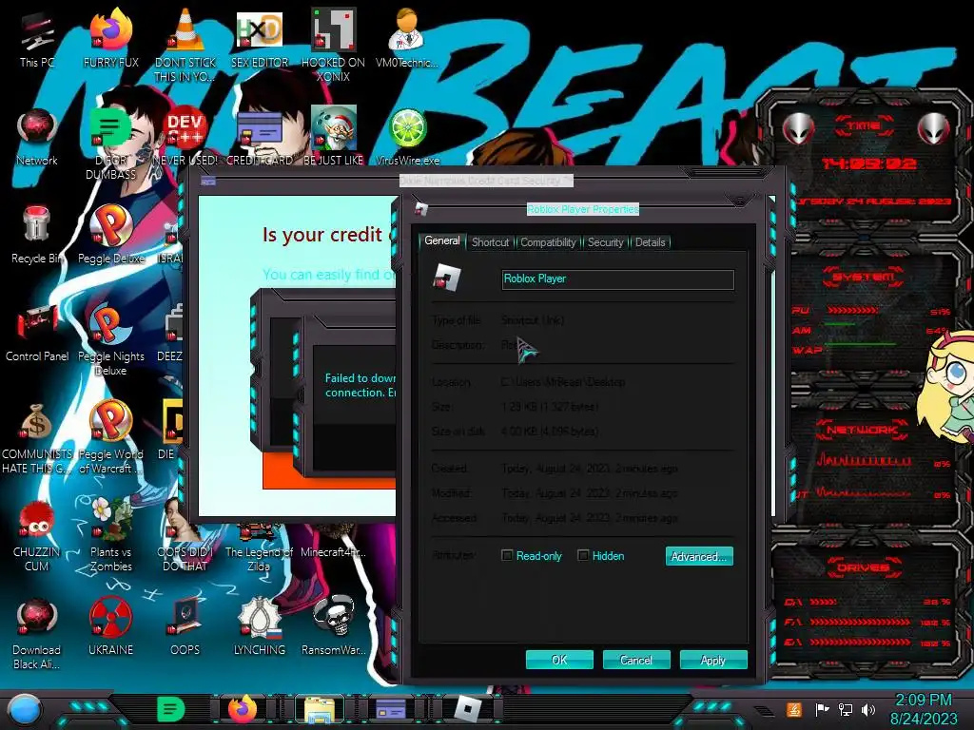Open the HOOKED ON XONIX game shortcut
Viewport: 974px width, 730px height.
[x=333, y=45]
